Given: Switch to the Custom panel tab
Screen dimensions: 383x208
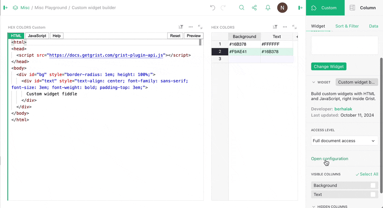Looking at the screenshot, I should coord(325,8).
